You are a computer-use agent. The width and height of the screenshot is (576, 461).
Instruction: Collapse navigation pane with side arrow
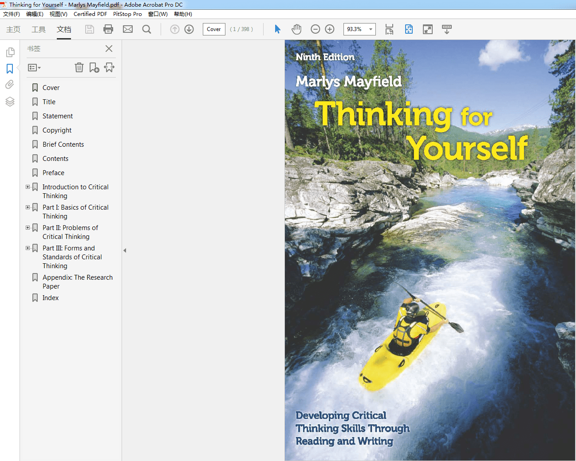(125, 250)
